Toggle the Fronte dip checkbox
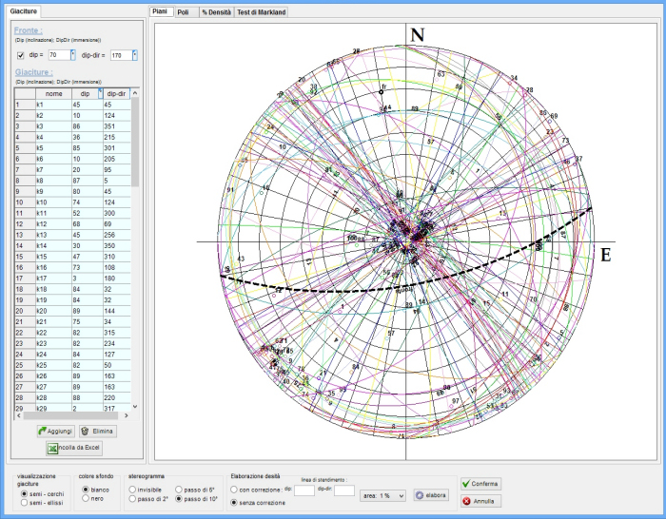This screenshot has width=666, height=519. click(x=20, y=55)
